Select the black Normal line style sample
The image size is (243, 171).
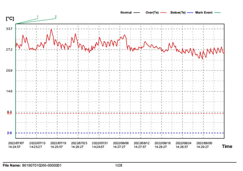(137, 12)
